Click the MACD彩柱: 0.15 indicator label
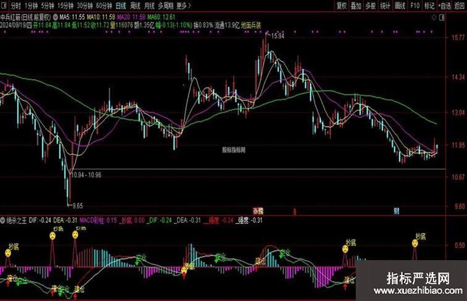The width and height of the screenshot is (467, 301). pos(98,220)
